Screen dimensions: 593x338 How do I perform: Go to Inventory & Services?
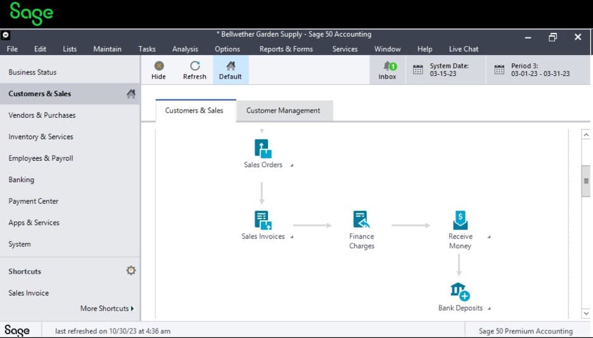(70, 137)
